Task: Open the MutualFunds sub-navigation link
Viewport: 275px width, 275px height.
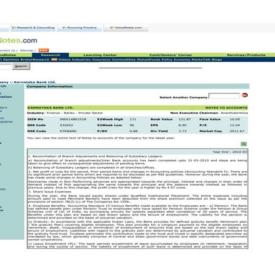Action: pos(149,59)
